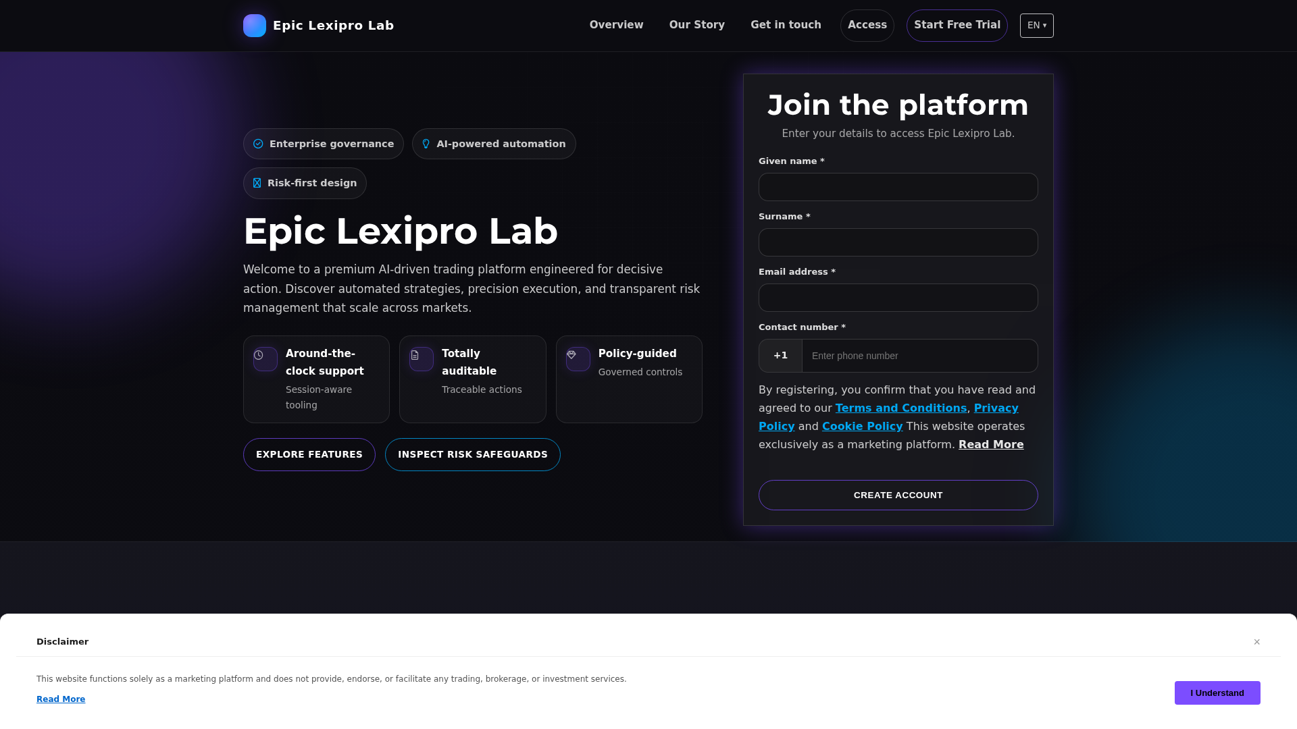Click the EXPLORE FEATURES button
Image resolution: width=1297 pixels, height=729 pixels.
[x=309, y=454]
